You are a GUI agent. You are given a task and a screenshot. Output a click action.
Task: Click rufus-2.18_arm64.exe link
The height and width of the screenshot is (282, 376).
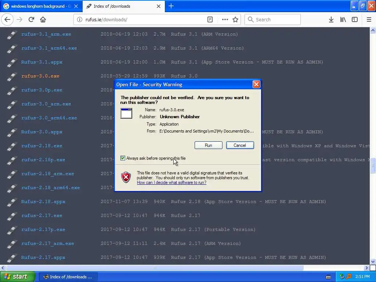coord(51,188)
